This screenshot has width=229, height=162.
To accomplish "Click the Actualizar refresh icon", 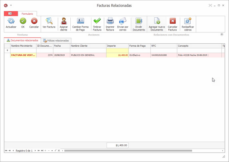I will (x=11, y=21).
